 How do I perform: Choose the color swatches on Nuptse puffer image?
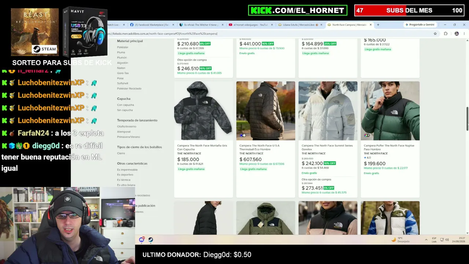[366, 135]
